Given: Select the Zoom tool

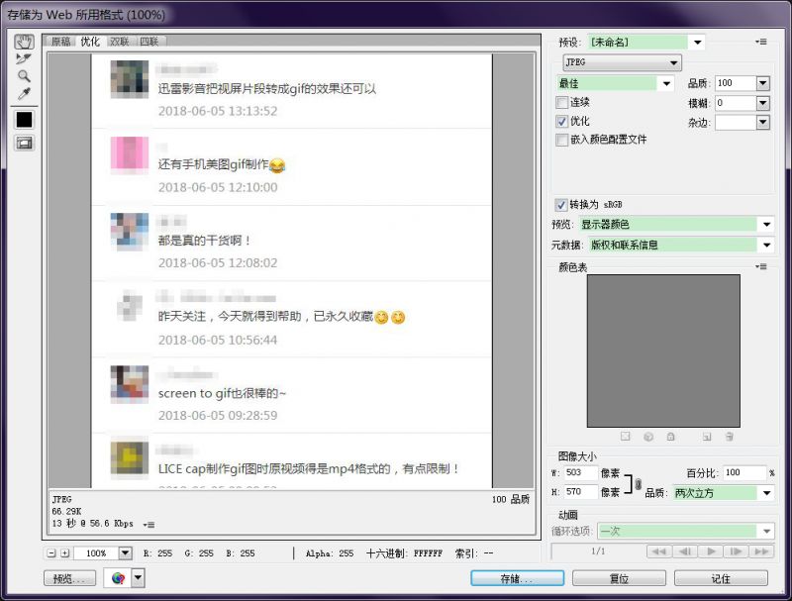Looking at the screenshot, I should (24, 76).
